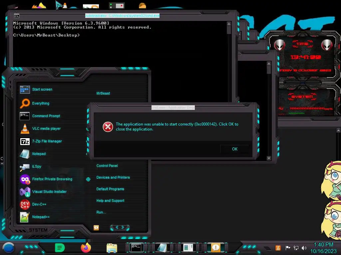Click the Start orb button

tap(8, 248)
